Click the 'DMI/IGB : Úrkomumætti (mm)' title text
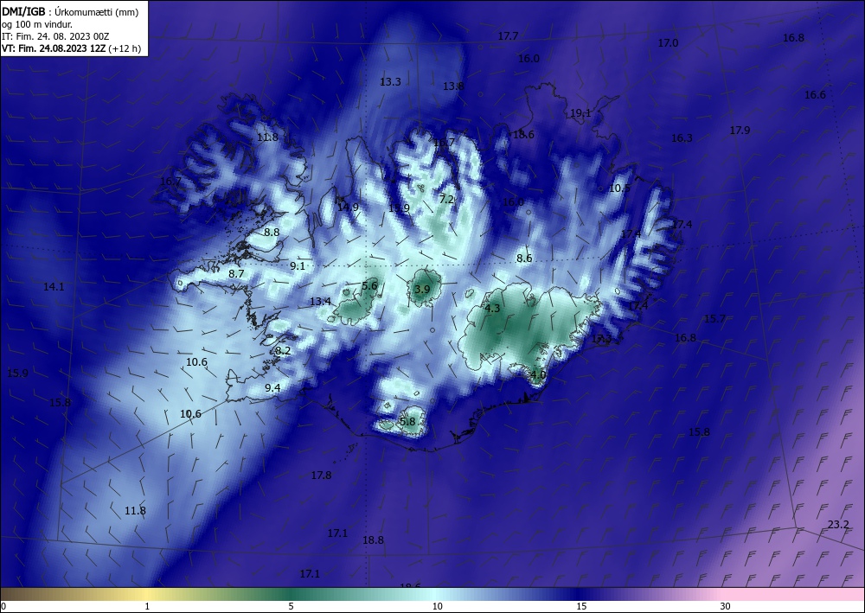 pos(70,12)
